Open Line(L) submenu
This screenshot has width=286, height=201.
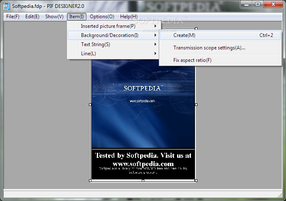tap(113, 54)
